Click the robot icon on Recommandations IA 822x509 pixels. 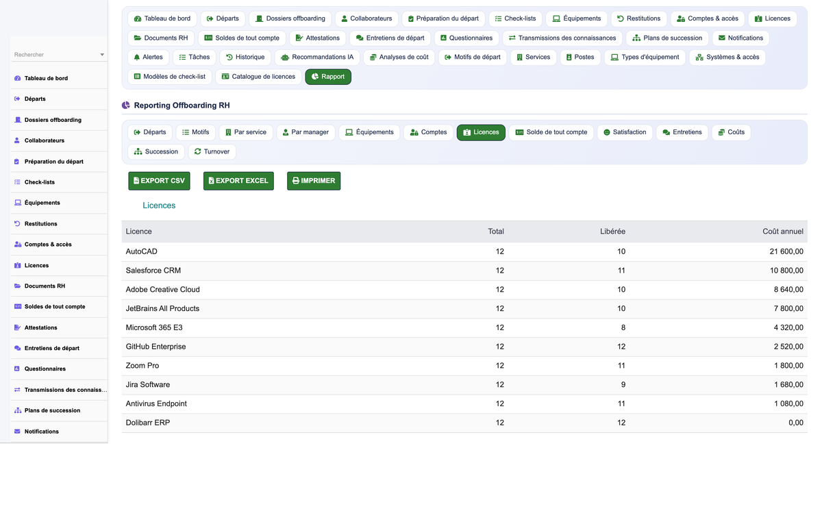click(x=285, y=58)
